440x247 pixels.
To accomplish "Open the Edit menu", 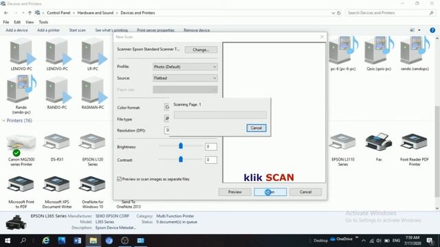I will (17, 22).
